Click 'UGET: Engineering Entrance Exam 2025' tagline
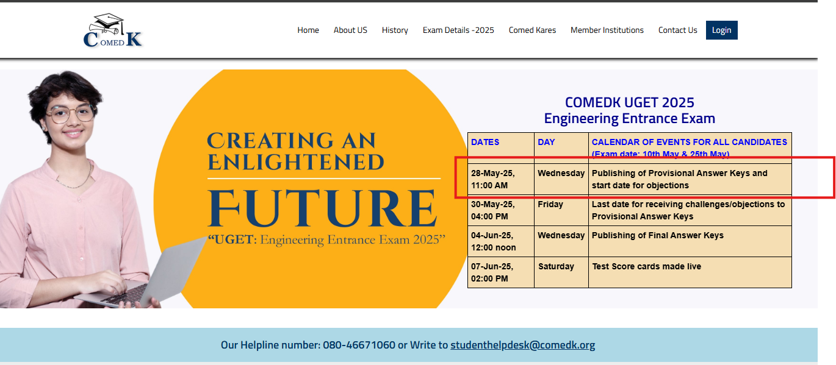The image size is (836, 365). point(326,239)
